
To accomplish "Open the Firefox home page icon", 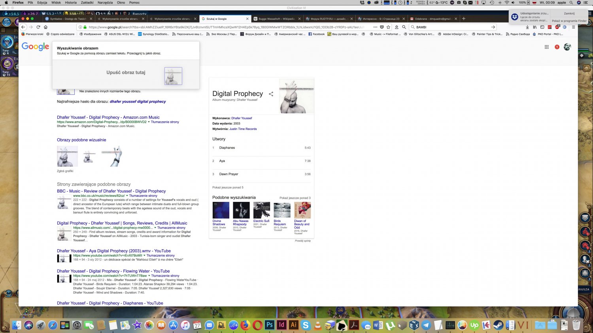I will click(45, 27).
